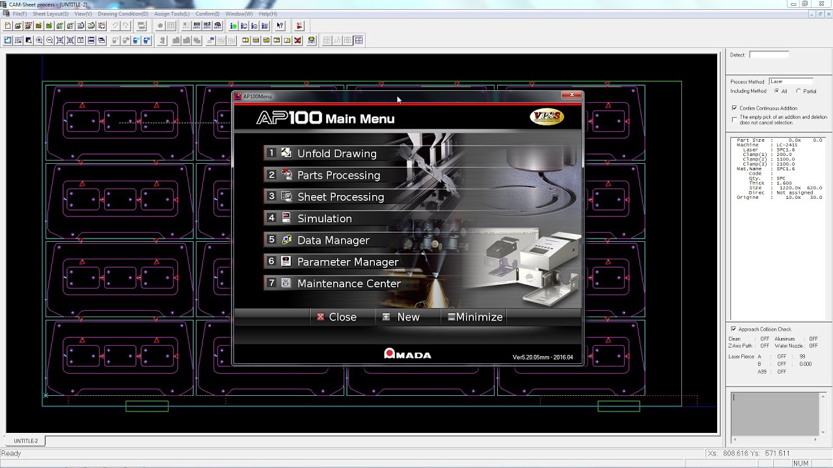
Task: Open the File(F) menu
Action: (x=20, y=14)
